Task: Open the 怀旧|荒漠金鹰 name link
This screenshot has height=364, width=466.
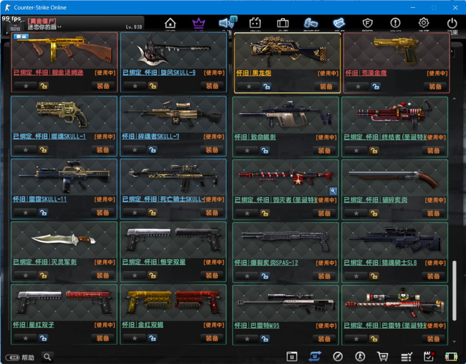Action: tap(366, 73)
